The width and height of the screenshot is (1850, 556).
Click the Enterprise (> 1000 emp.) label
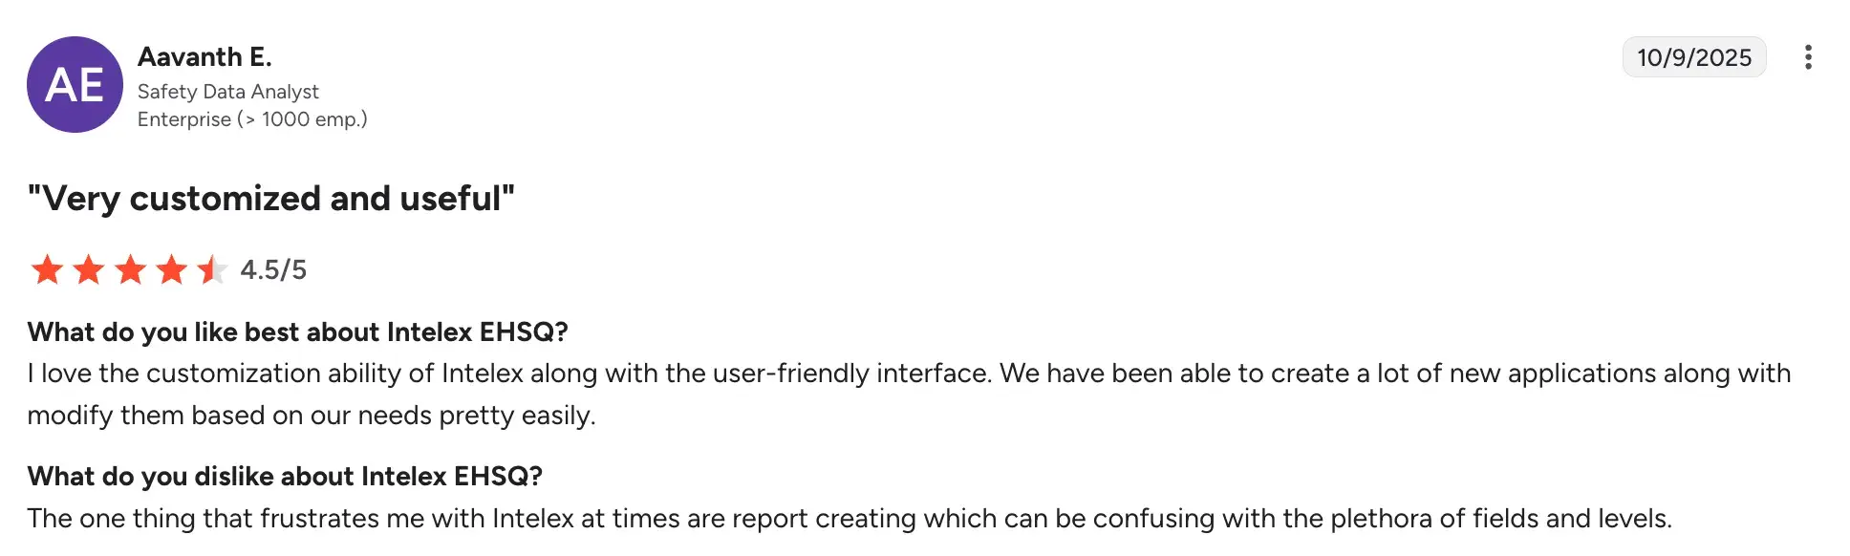coord(252,119)
